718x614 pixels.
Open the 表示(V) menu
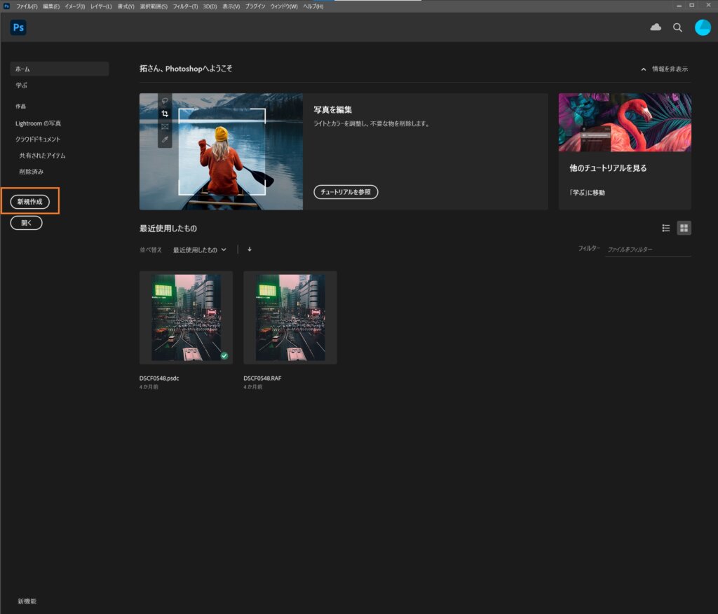point(231,6)
